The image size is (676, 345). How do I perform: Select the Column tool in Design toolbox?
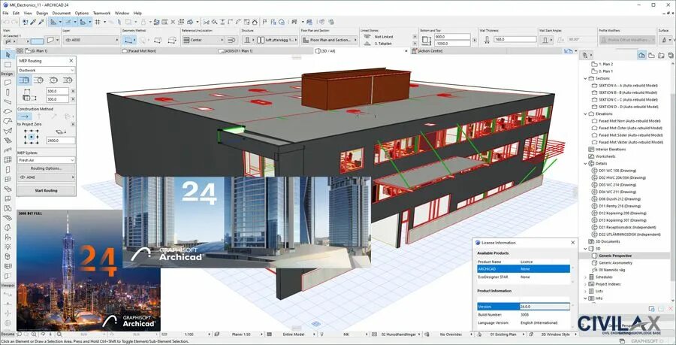click(x=8, y=92)
